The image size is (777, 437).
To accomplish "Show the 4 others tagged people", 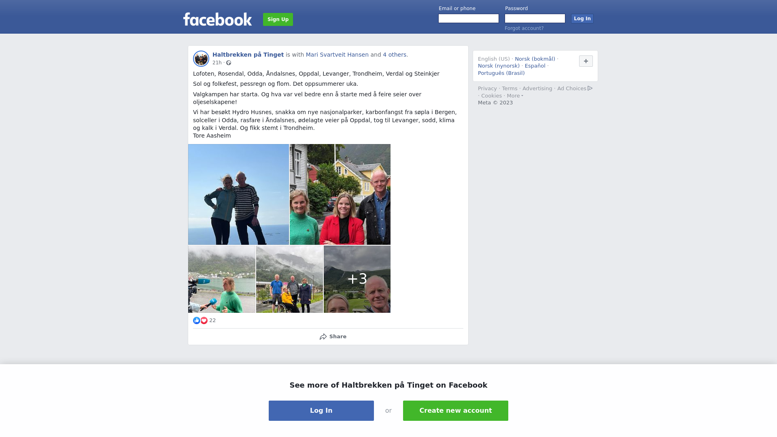I will coord(395,55).
